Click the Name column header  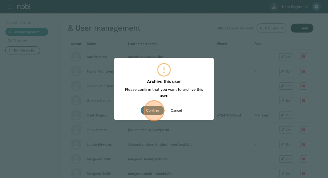(x=91, y=44)
